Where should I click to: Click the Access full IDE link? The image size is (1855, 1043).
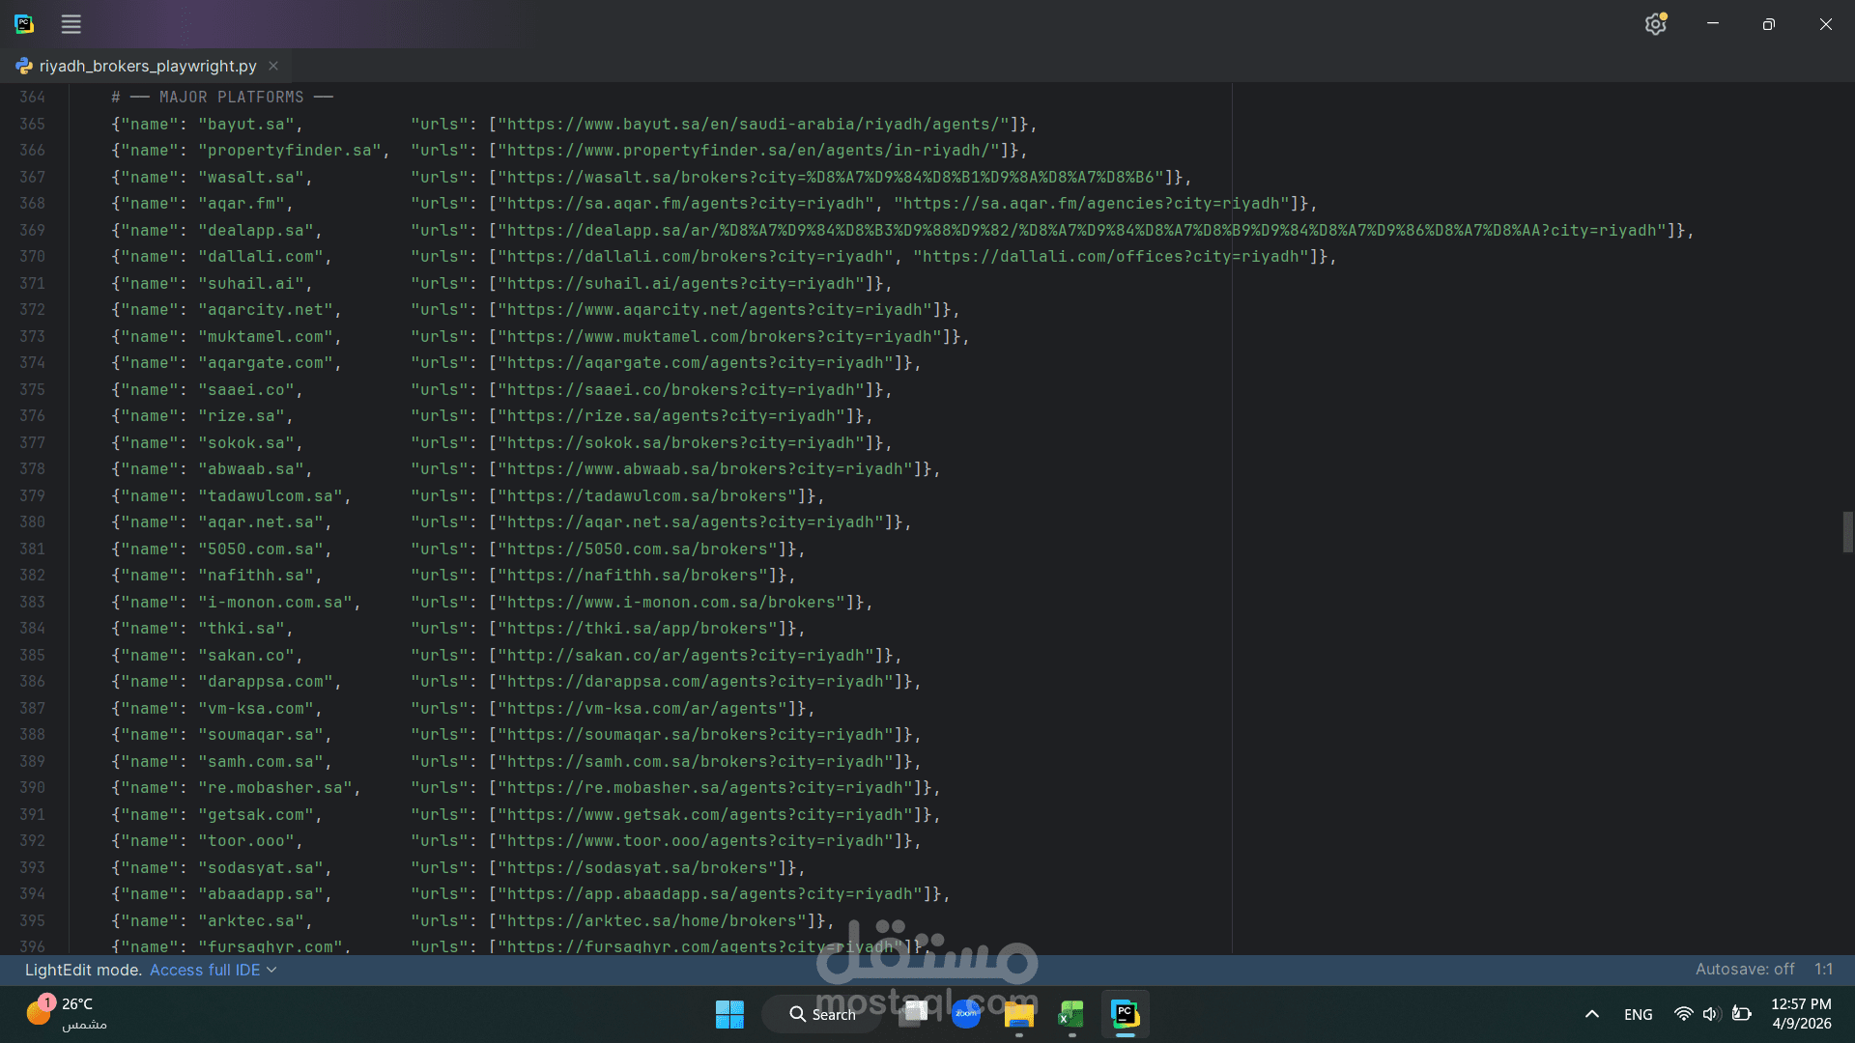click(x=205, y=970)
